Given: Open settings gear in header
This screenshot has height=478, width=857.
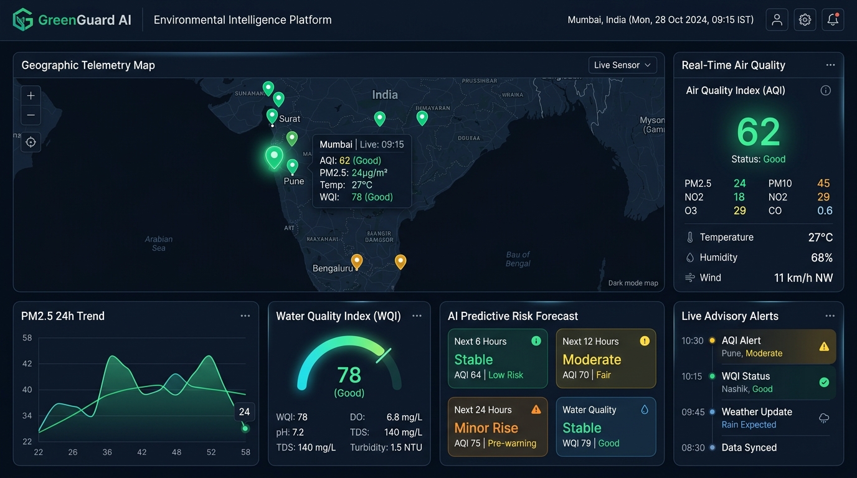Looking at the screenshot, I should coord(805,20).
